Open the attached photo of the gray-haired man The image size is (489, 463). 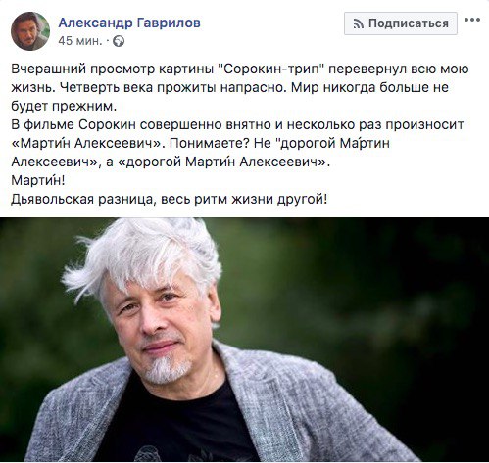(x=244, y=340)
